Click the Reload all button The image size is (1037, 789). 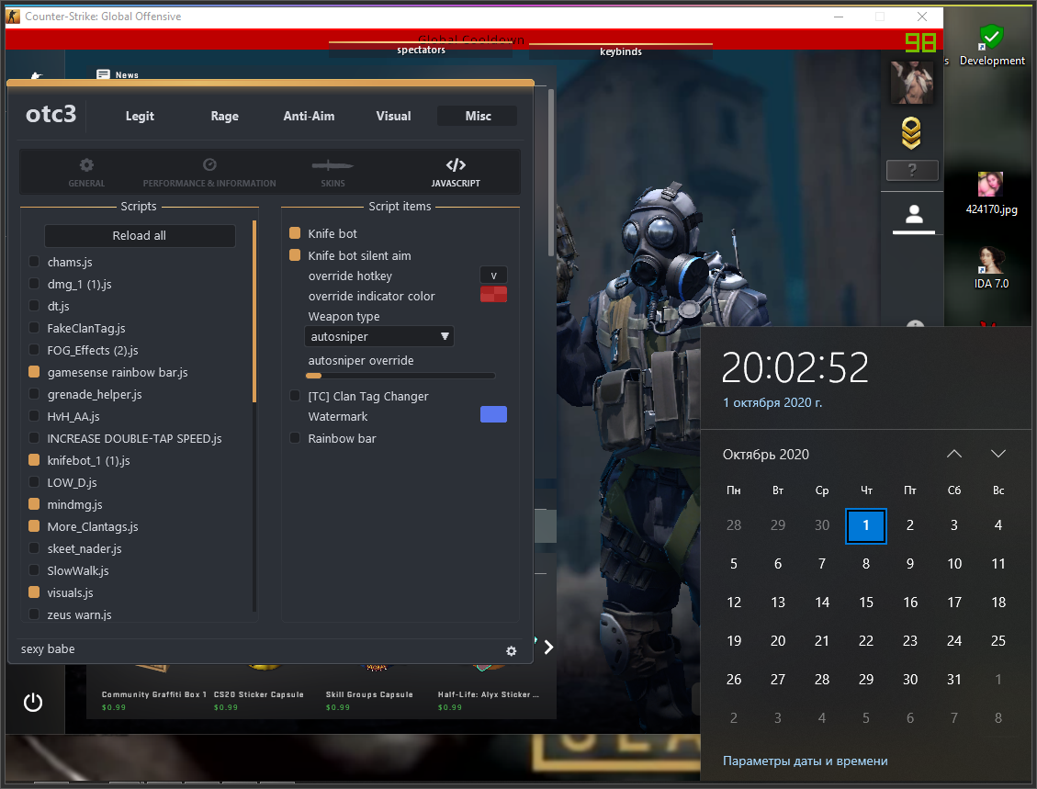(x=140, y=235)
